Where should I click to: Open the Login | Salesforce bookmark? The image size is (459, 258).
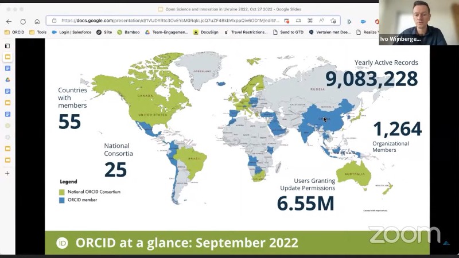pos(72,32)
